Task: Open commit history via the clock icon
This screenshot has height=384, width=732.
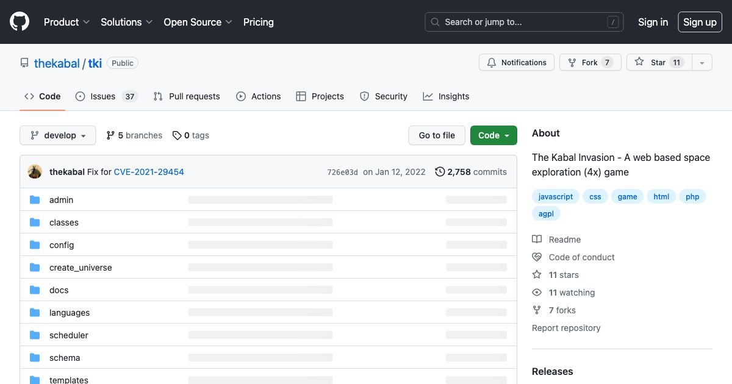Action: pos(440,172)
